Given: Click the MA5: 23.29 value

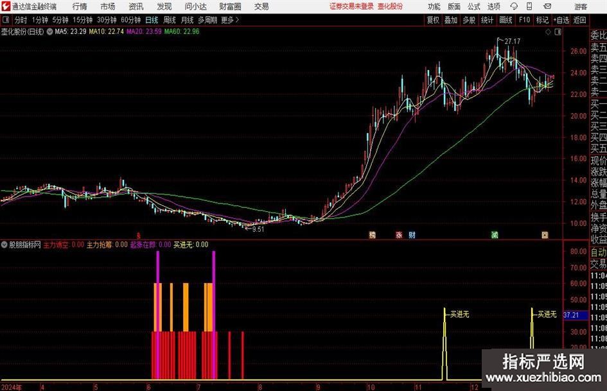Looking at the screenshot, I should (x=71, y=31).
